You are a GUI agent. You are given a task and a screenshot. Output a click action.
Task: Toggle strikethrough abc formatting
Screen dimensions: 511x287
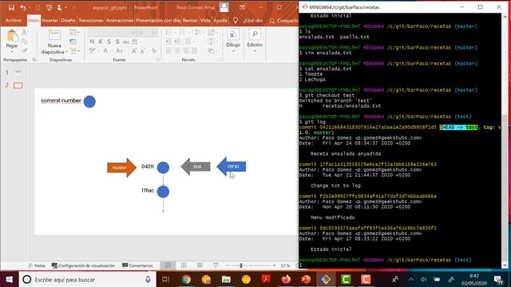tap(126, 41)
